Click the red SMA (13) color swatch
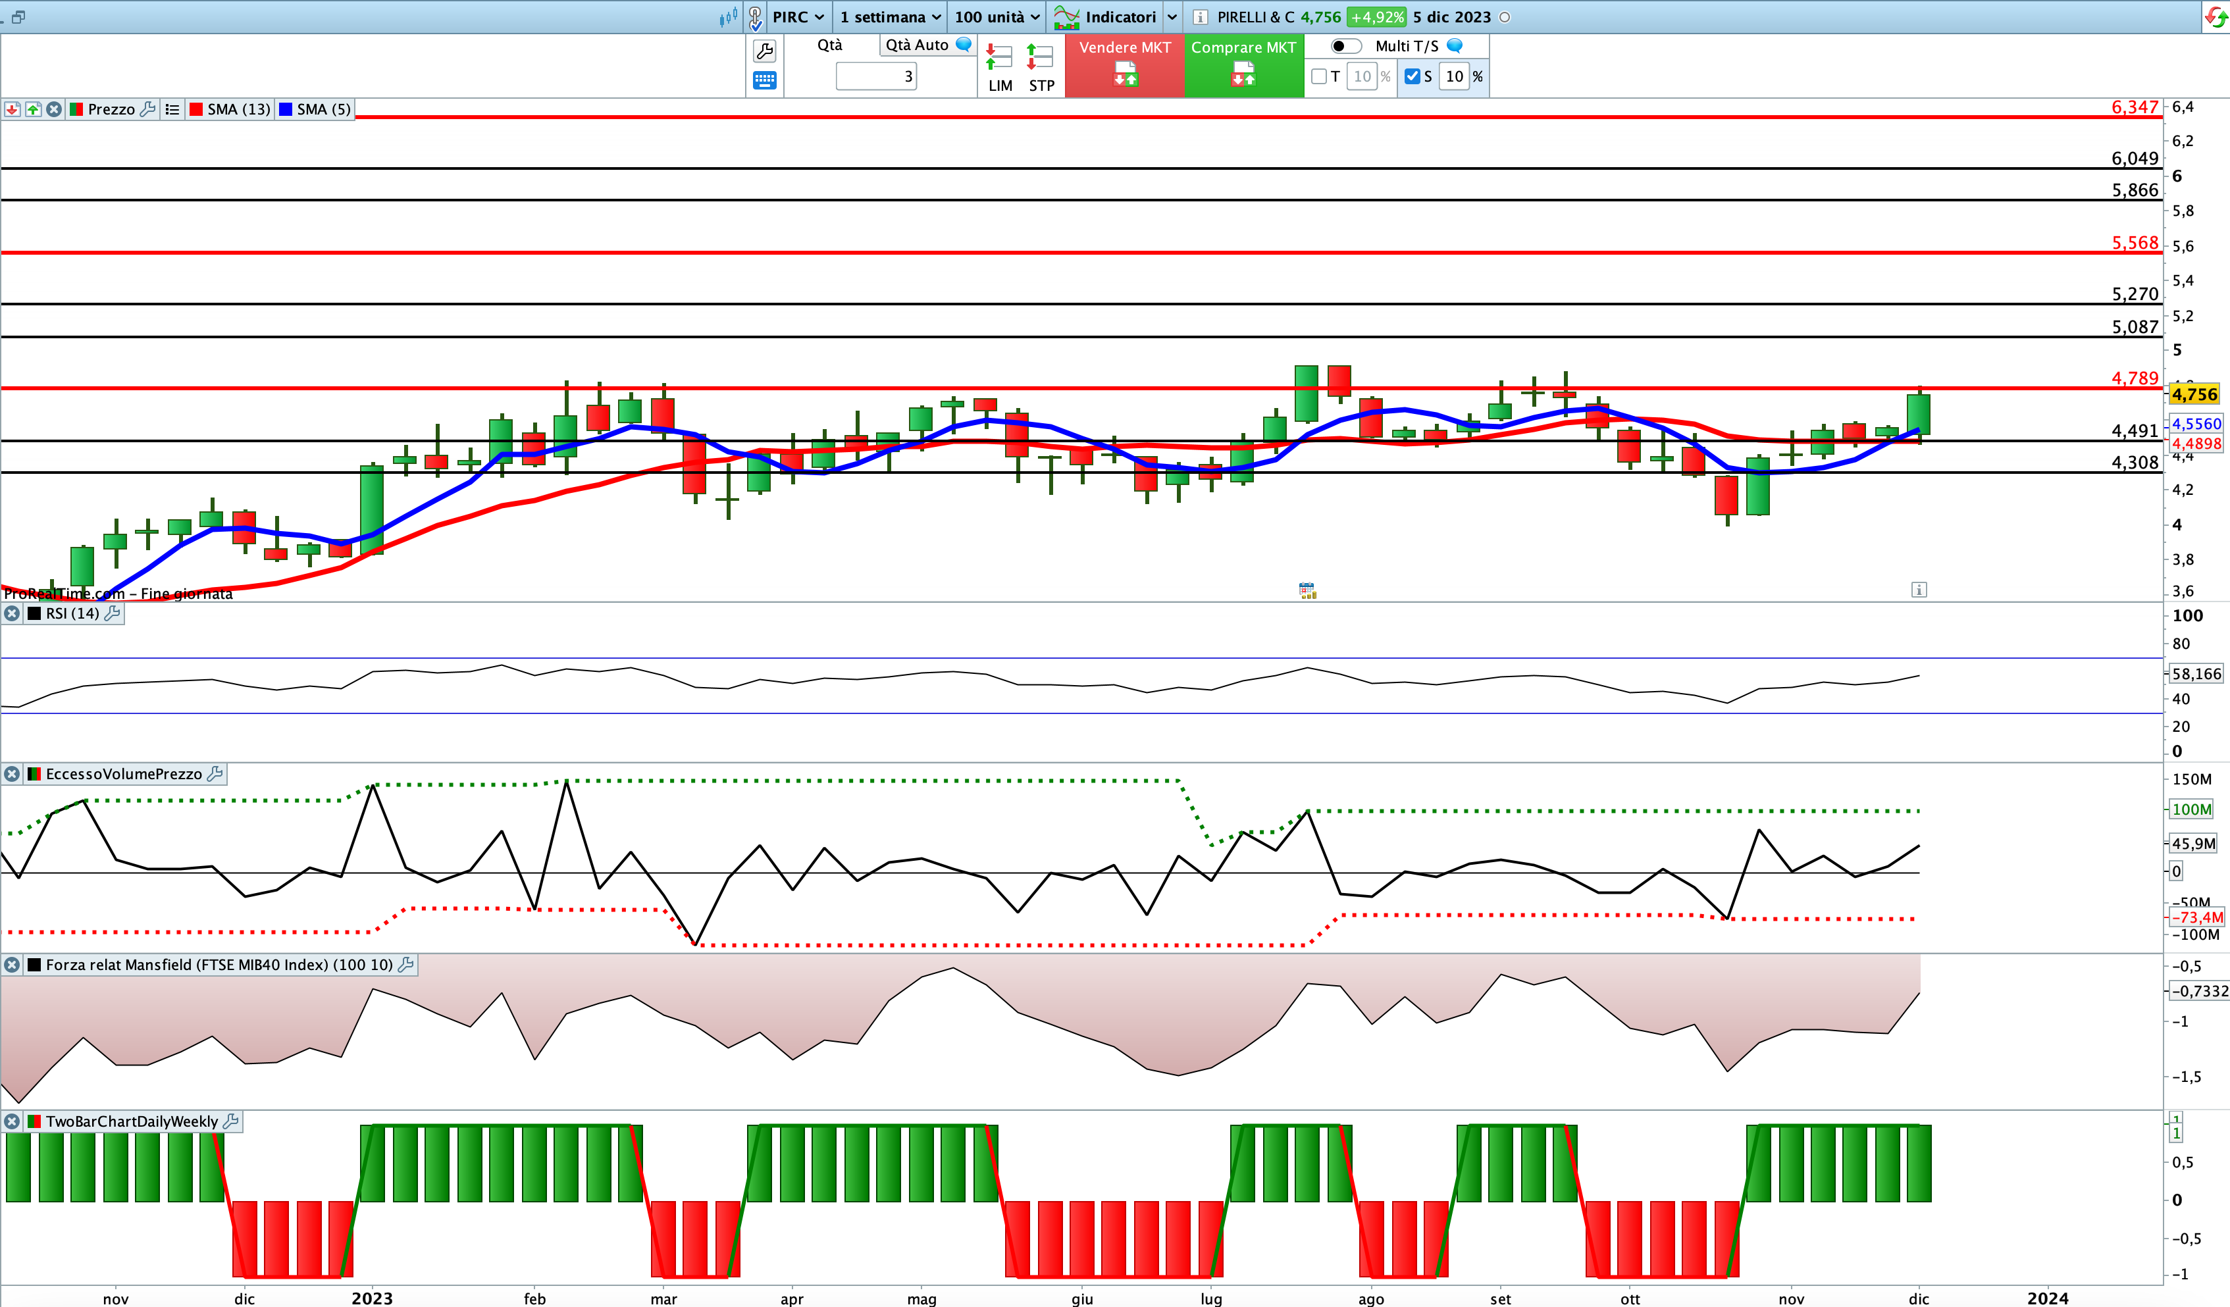The height and width of the screenshot is (1307, 2230). (195, 109)
